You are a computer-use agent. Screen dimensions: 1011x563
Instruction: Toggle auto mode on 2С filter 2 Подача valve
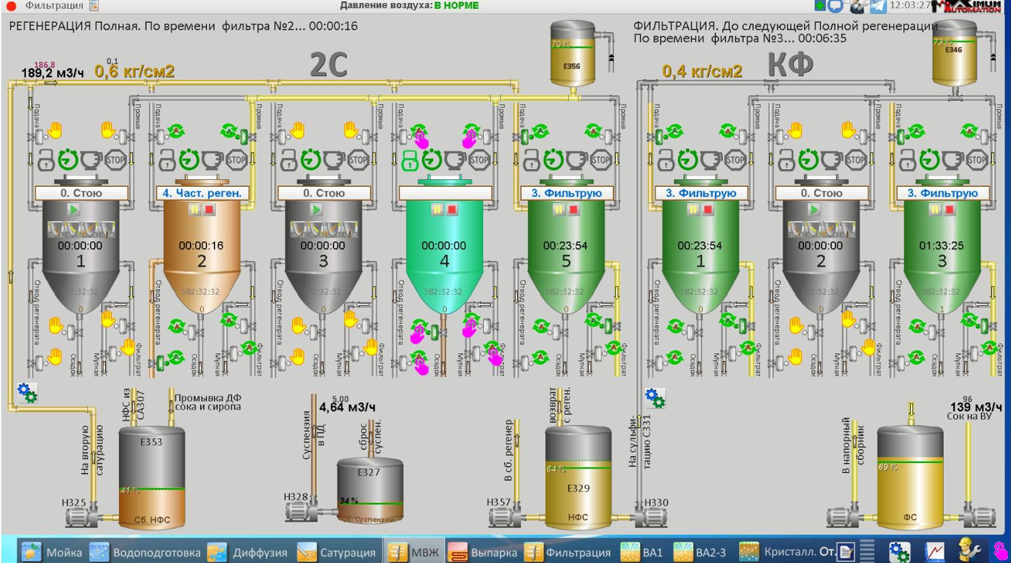click(x=176, y=131)
